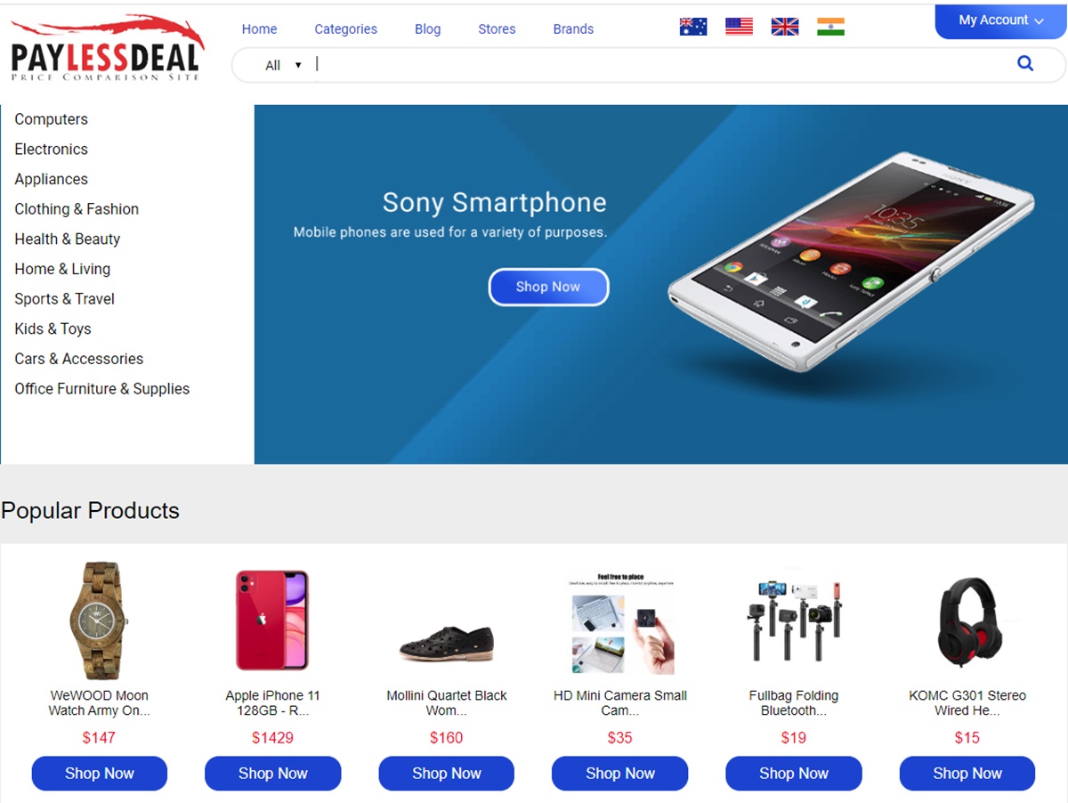
Task: Click Shop Now on Sony Smartphone banner
Action: (x=548, y=287)
